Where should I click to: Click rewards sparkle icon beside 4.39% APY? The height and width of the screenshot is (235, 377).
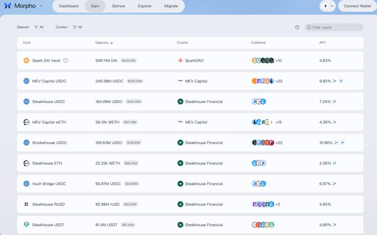pyautogui.click(x=334, y=122)
